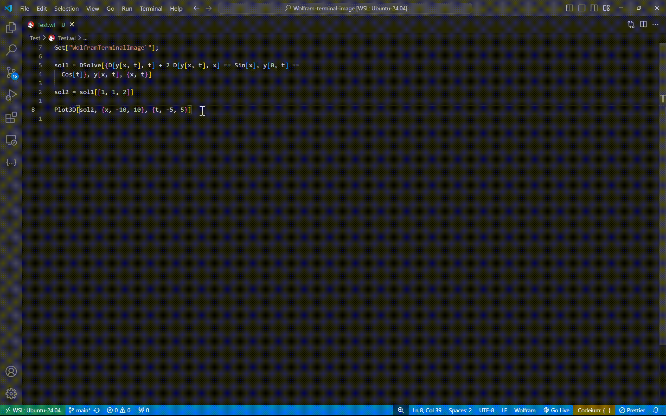Change file encoding UTF-8

[x=486, y=410]
